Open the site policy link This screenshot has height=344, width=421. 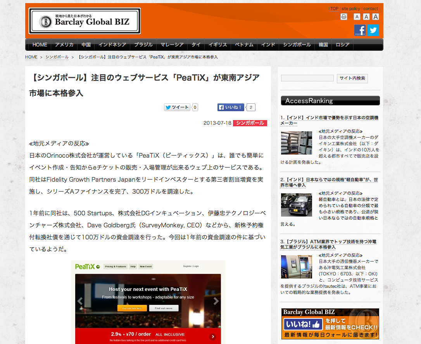(x=351, y=9)
